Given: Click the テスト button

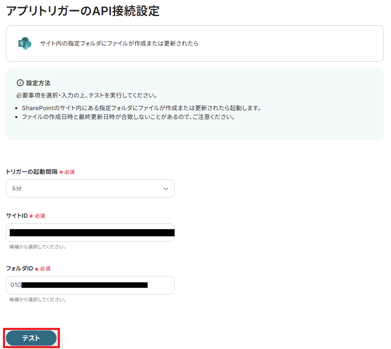Looking at the screenshot, I should [31, 338].
